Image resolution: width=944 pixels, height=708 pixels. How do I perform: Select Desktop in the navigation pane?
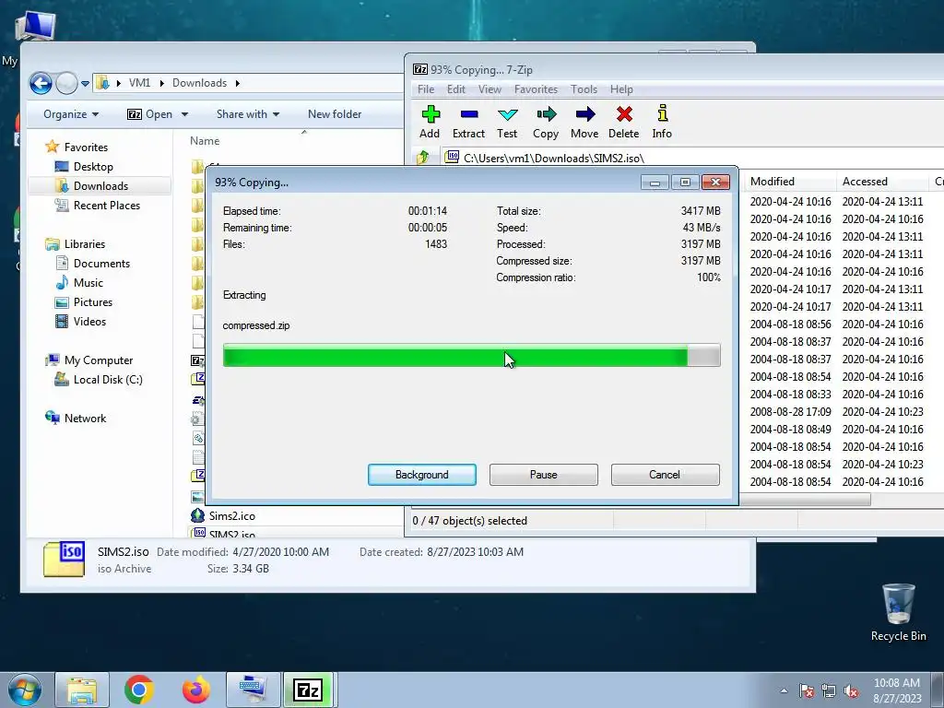point(93,166)
